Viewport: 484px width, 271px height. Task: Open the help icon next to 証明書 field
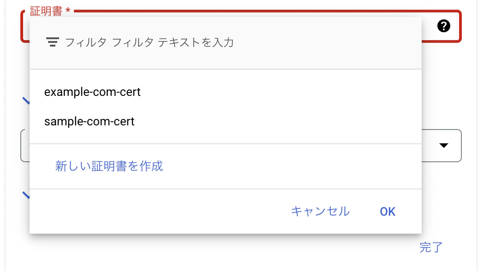[443, 26]
